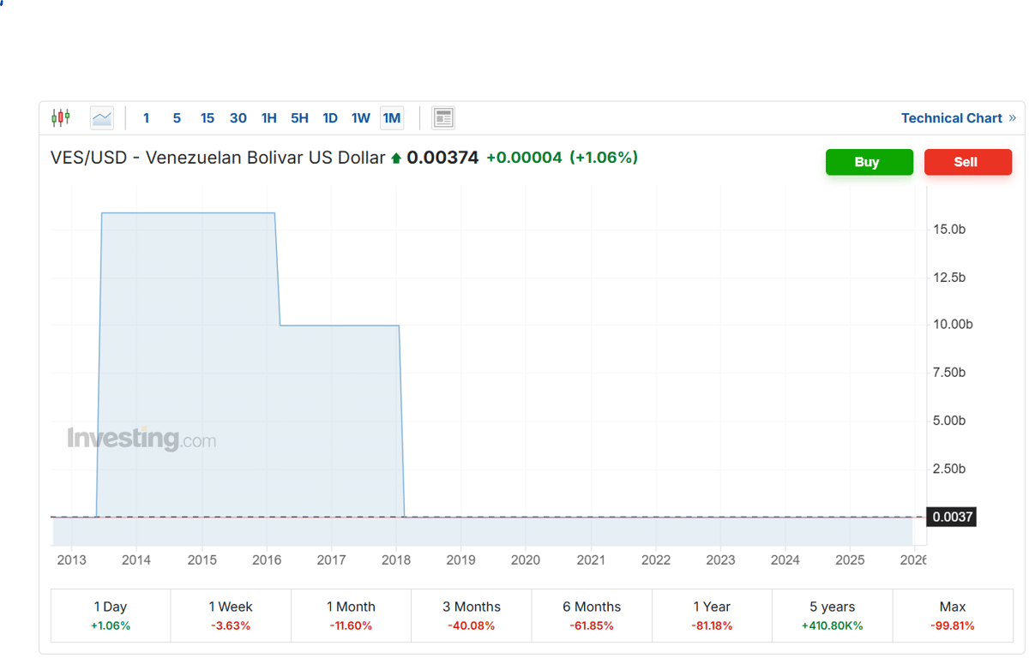Click the green Buy button

coord(869,162)
